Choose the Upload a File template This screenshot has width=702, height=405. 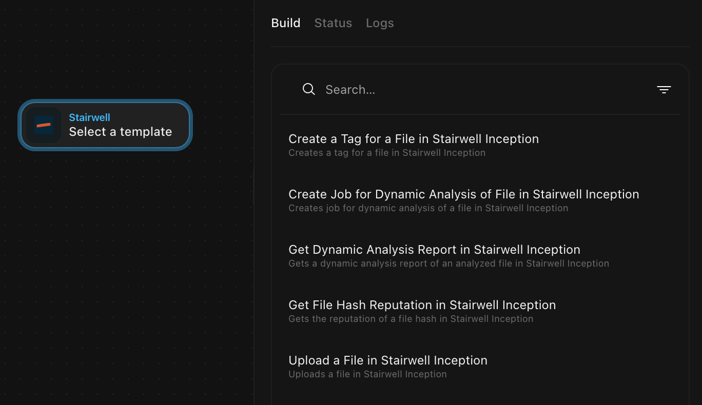[387, 360]
